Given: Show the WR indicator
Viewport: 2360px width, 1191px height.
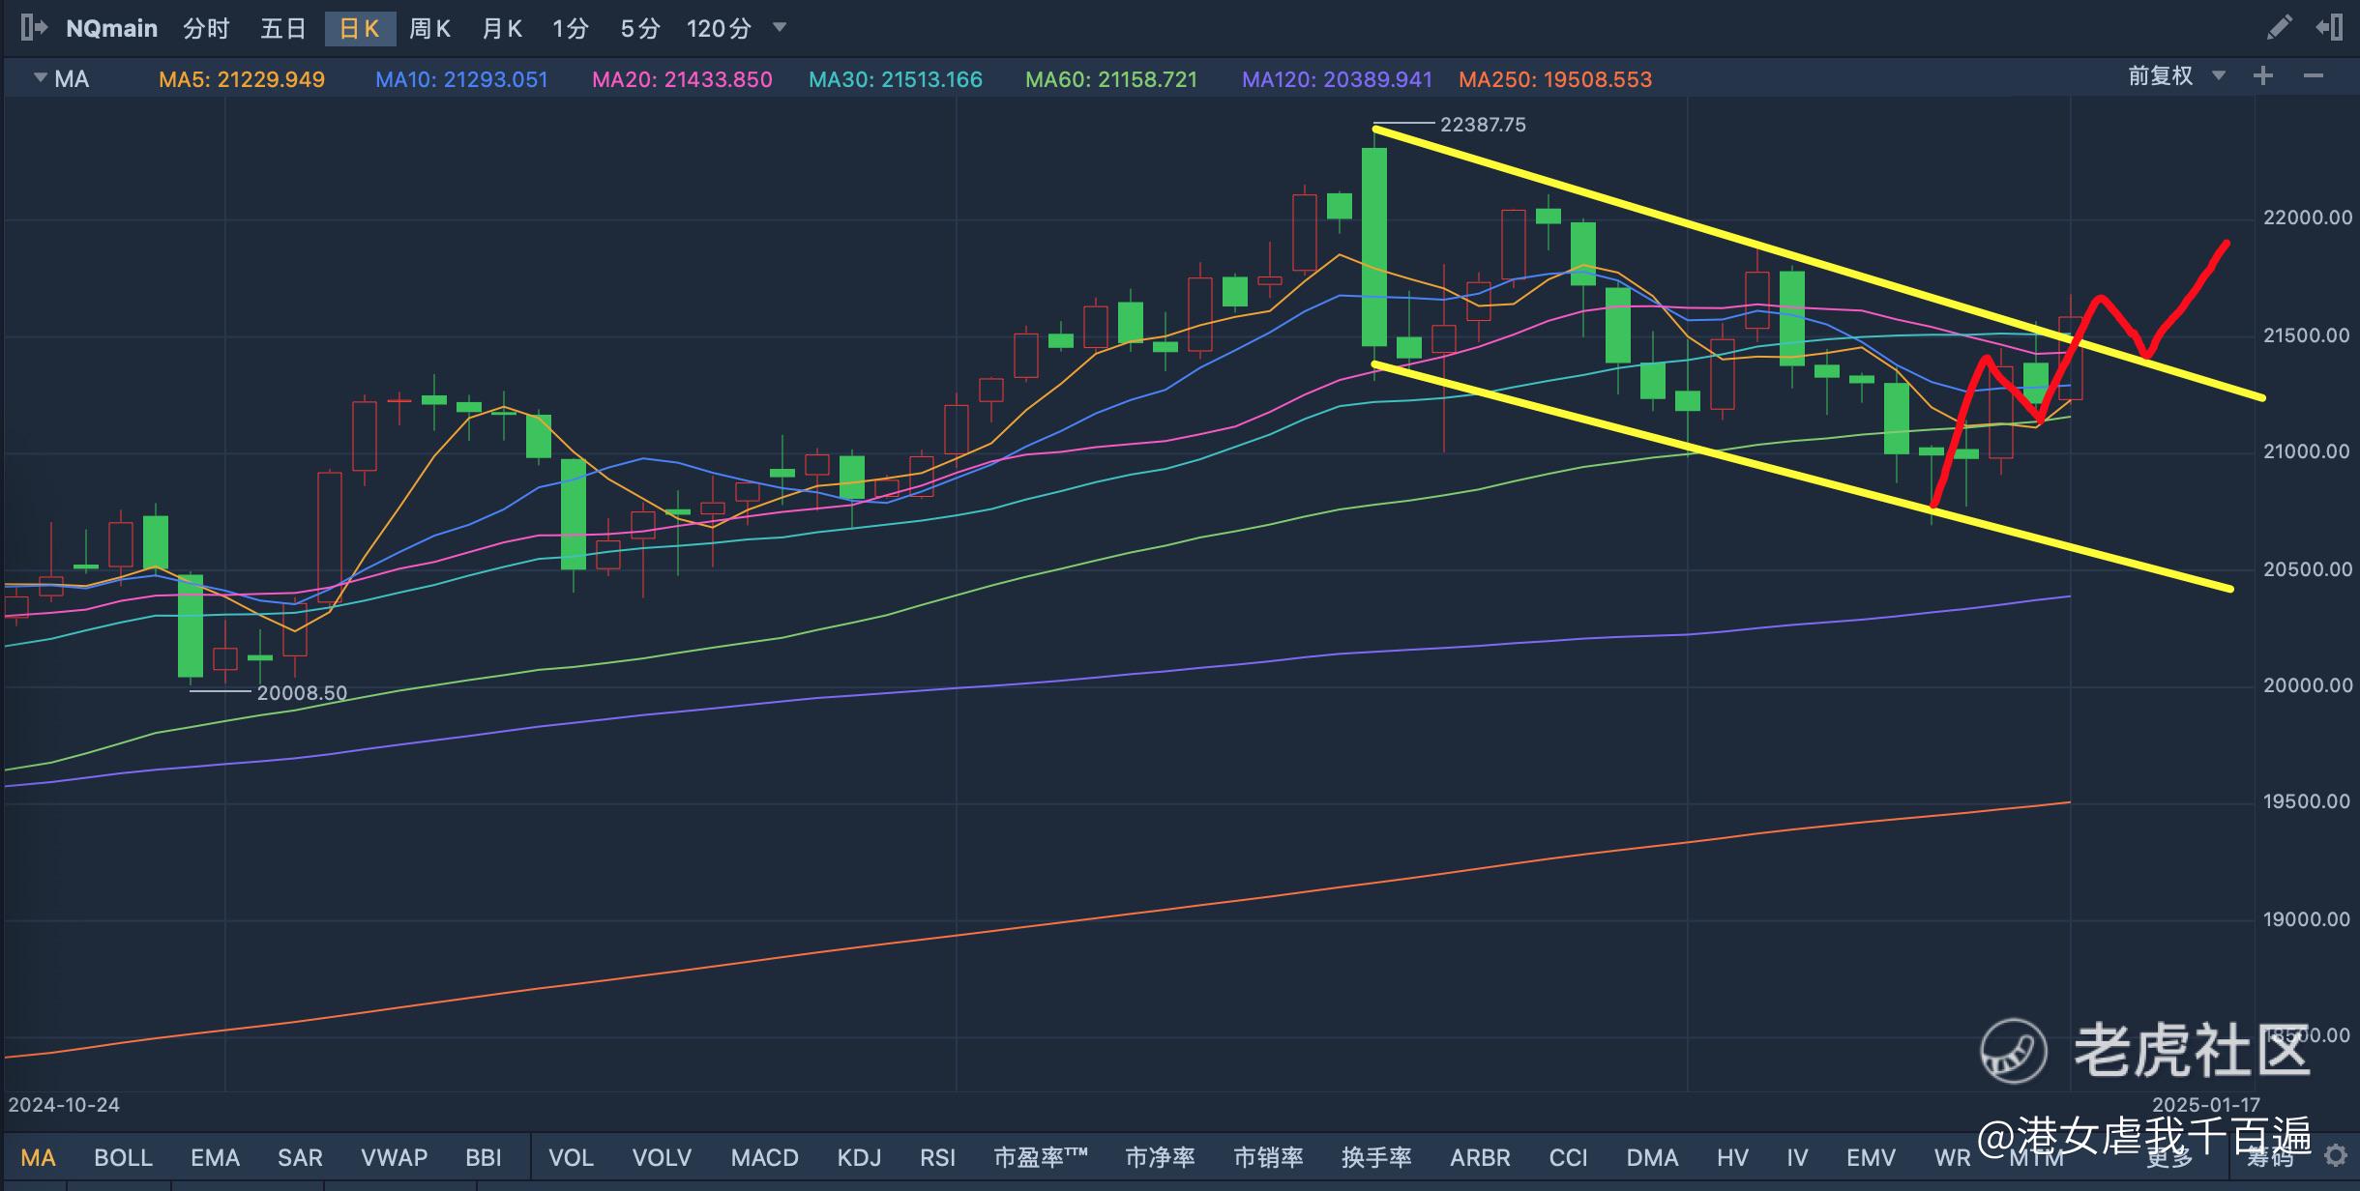Looking at the screenshot, I should pos(1952,1157).
